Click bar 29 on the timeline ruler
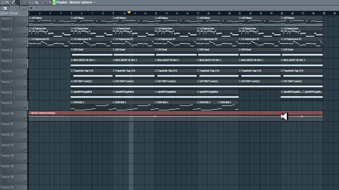This screenshot has height=190, width=339. coord(324,13)
